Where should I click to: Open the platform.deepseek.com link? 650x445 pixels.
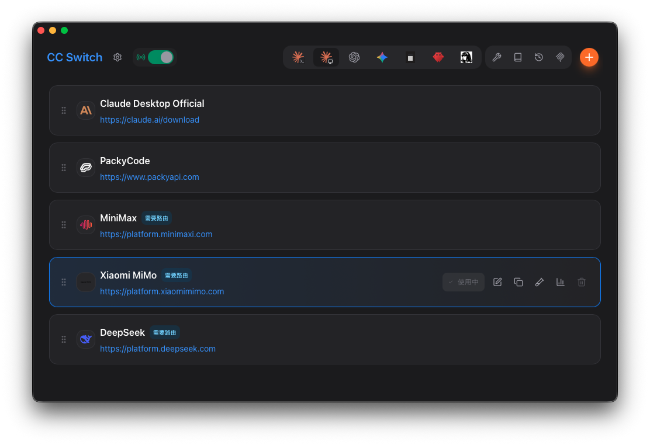(158, 349)
